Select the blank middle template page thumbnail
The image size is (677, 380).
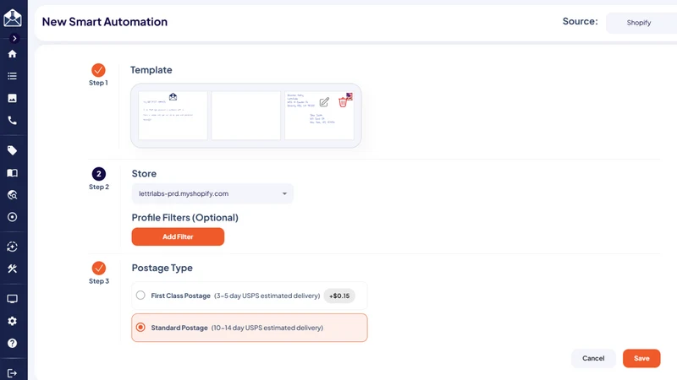coord(246,116)
